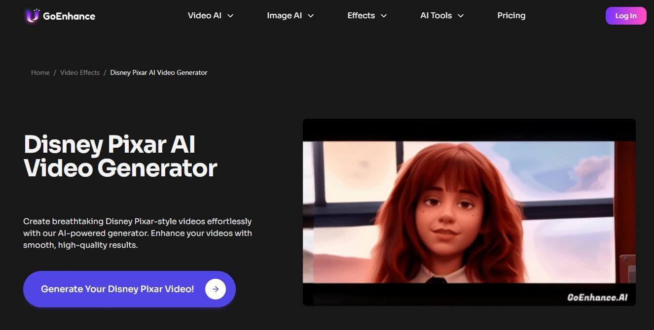Open the Home breadcrumb link
The width and height of the screenshot is (654, 330).
40,72
